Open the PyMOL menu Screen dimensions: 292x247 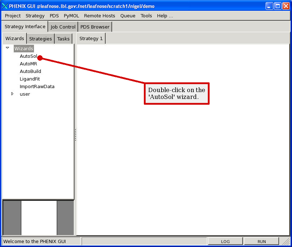pyautogui.click(x=71, y=16)
